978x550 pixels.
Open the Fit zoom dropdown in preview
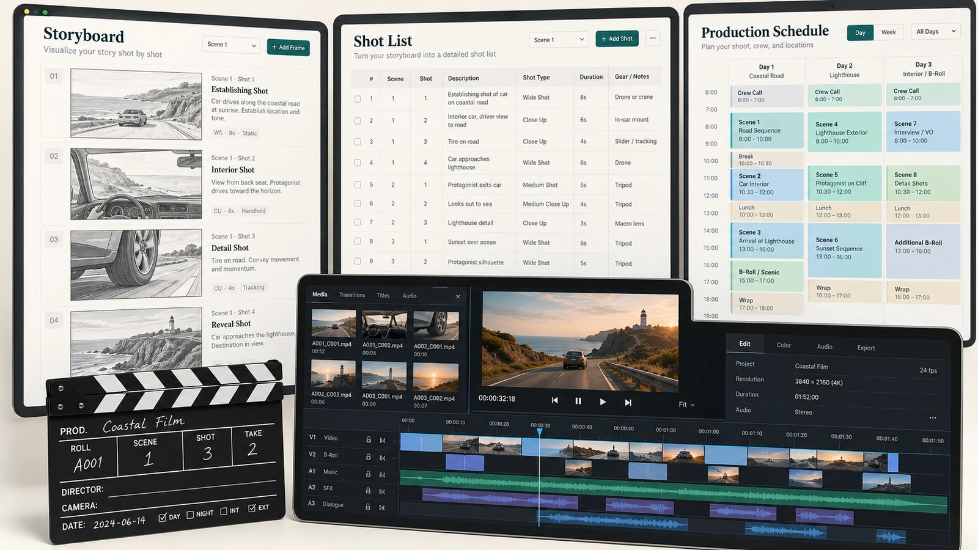click(x=686, y=405)
